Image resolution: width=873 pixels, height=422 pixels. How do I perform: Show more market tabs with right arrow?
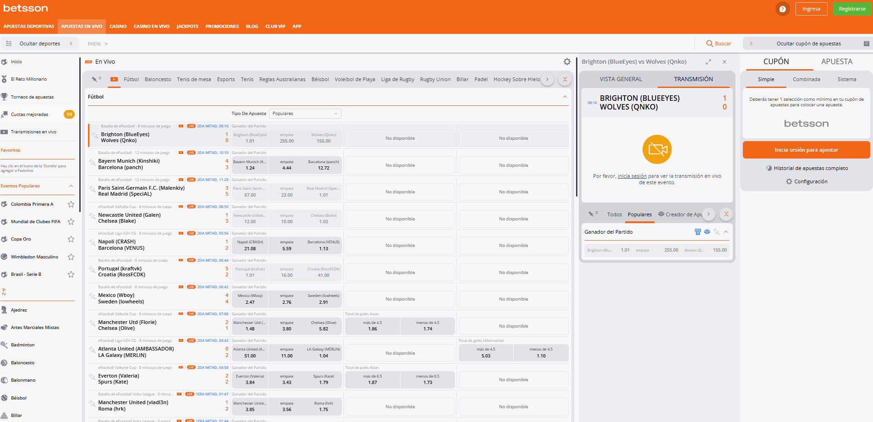(708, 214)
